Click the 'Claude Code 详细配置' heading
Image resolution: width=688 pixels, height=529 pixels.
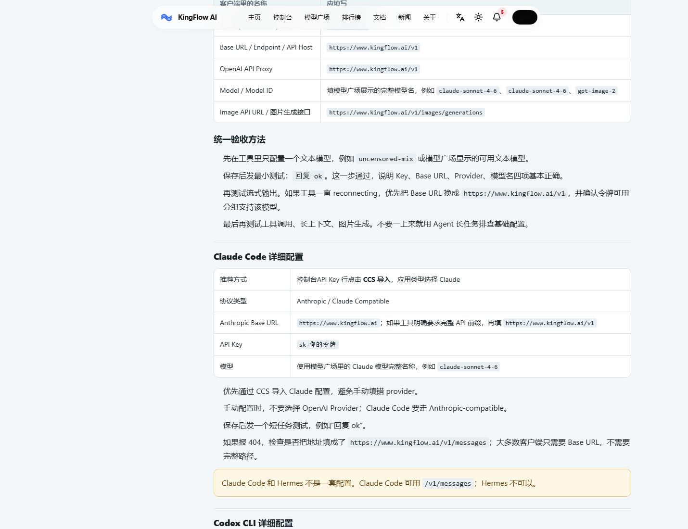click(258, 257)
